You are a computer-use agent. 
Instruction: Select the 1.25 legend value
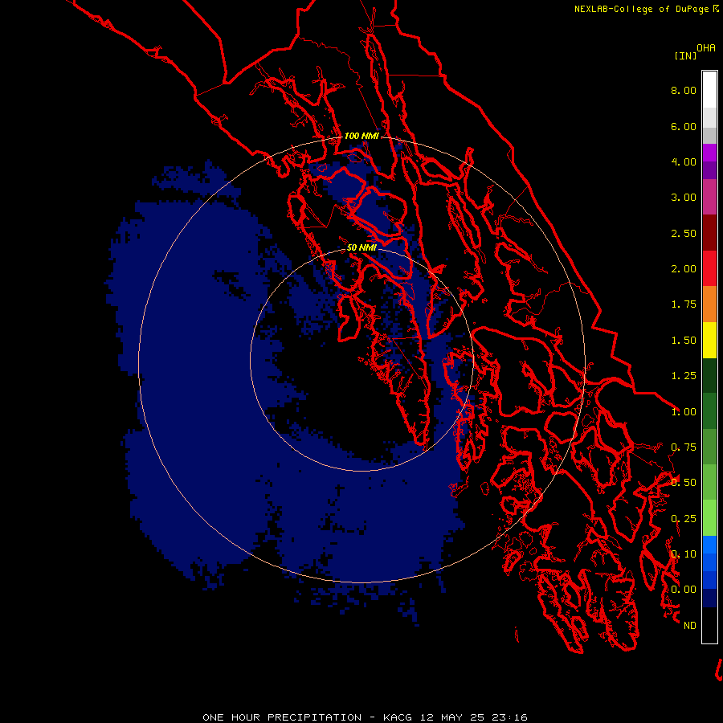click(684, 376)
